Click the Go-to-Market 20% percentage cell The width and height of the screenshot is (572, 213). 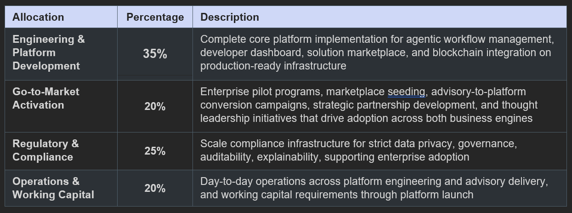[155, 106]
